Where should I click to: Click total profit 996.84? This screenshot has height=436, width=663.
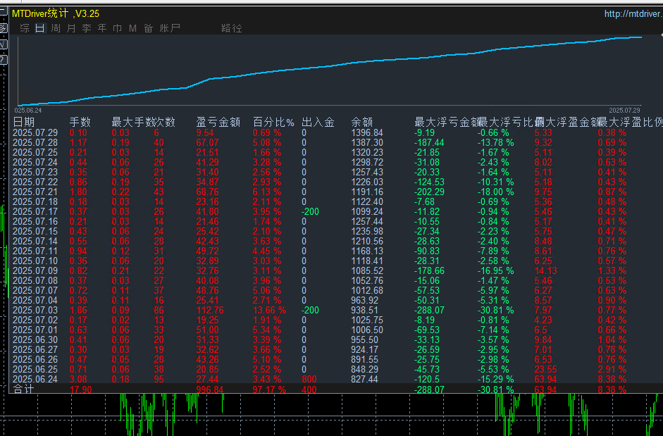click(210, 390)
